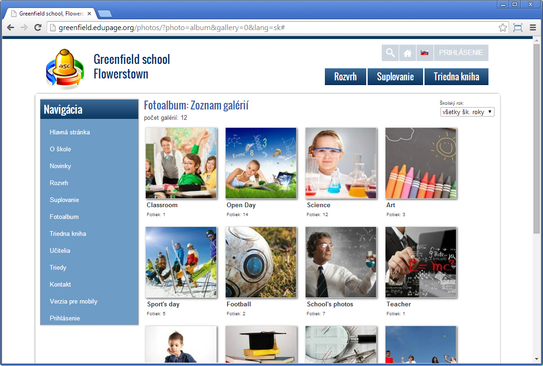Select Kontakt in the sidebar

coord(60,285)
